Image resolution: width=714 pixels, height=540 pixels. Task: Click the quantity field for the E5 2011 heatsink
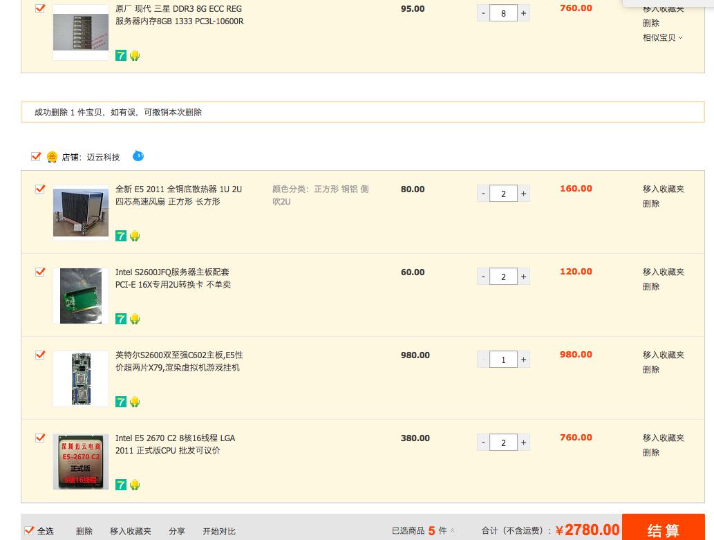[503, 194]
